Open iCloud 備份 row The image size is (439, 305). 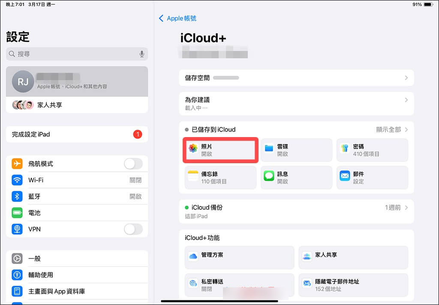[x=296, y=212]
